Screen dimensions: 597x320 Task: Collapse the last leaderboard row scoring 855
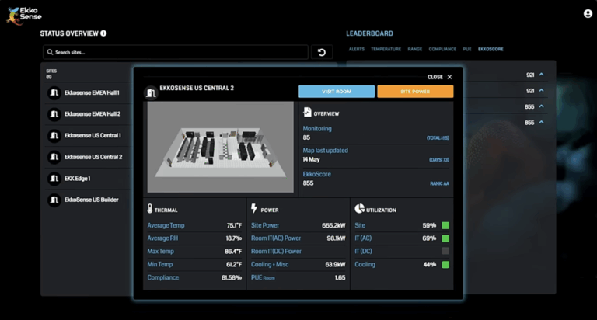541,123
